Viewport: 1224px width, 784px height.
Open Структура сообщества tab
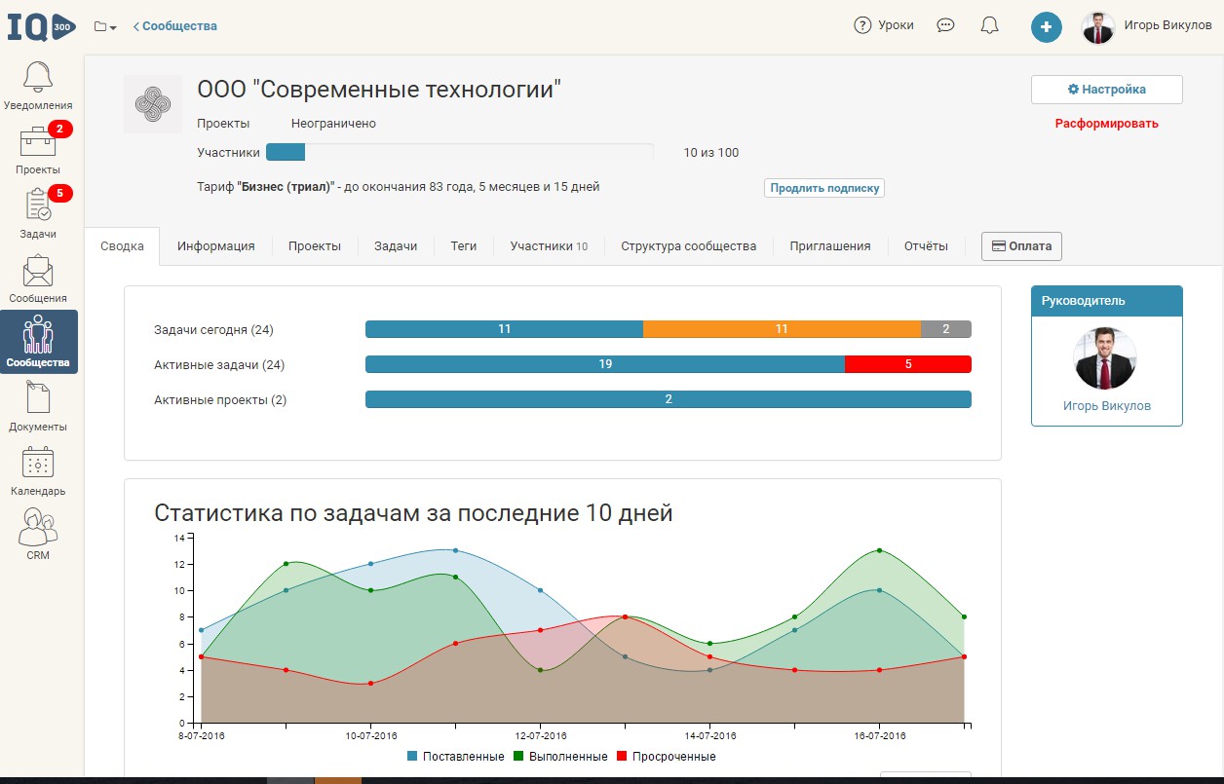tap(689, 246)
